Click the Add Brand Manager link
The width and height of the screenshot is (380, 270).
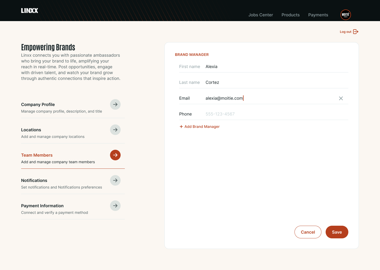(x=202, y=127)
